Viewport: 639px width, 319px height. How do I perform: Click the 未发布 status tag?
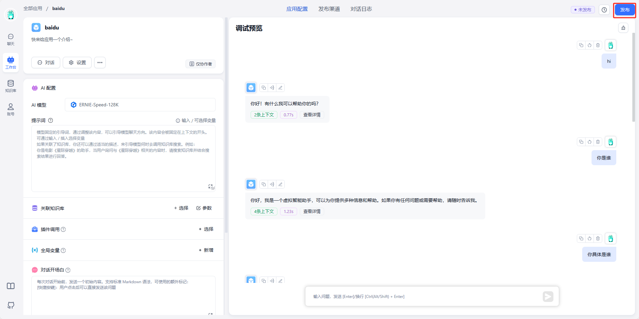(x=583, y=10)
